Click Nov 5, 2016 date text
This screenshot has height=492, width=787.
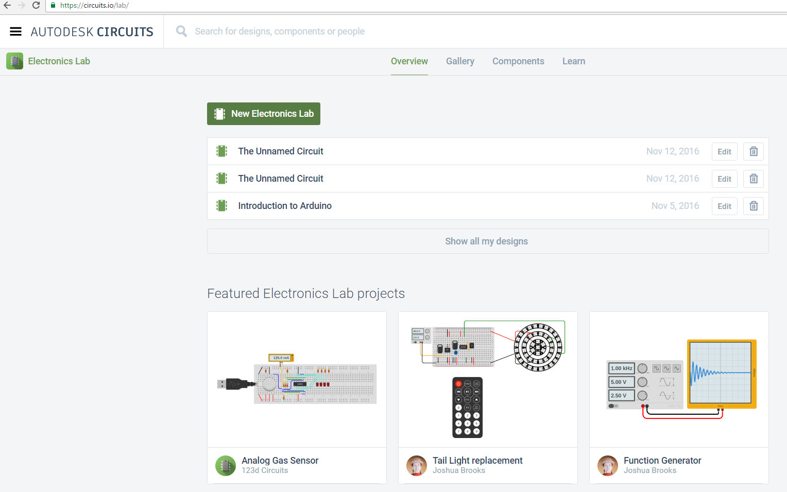675,206
